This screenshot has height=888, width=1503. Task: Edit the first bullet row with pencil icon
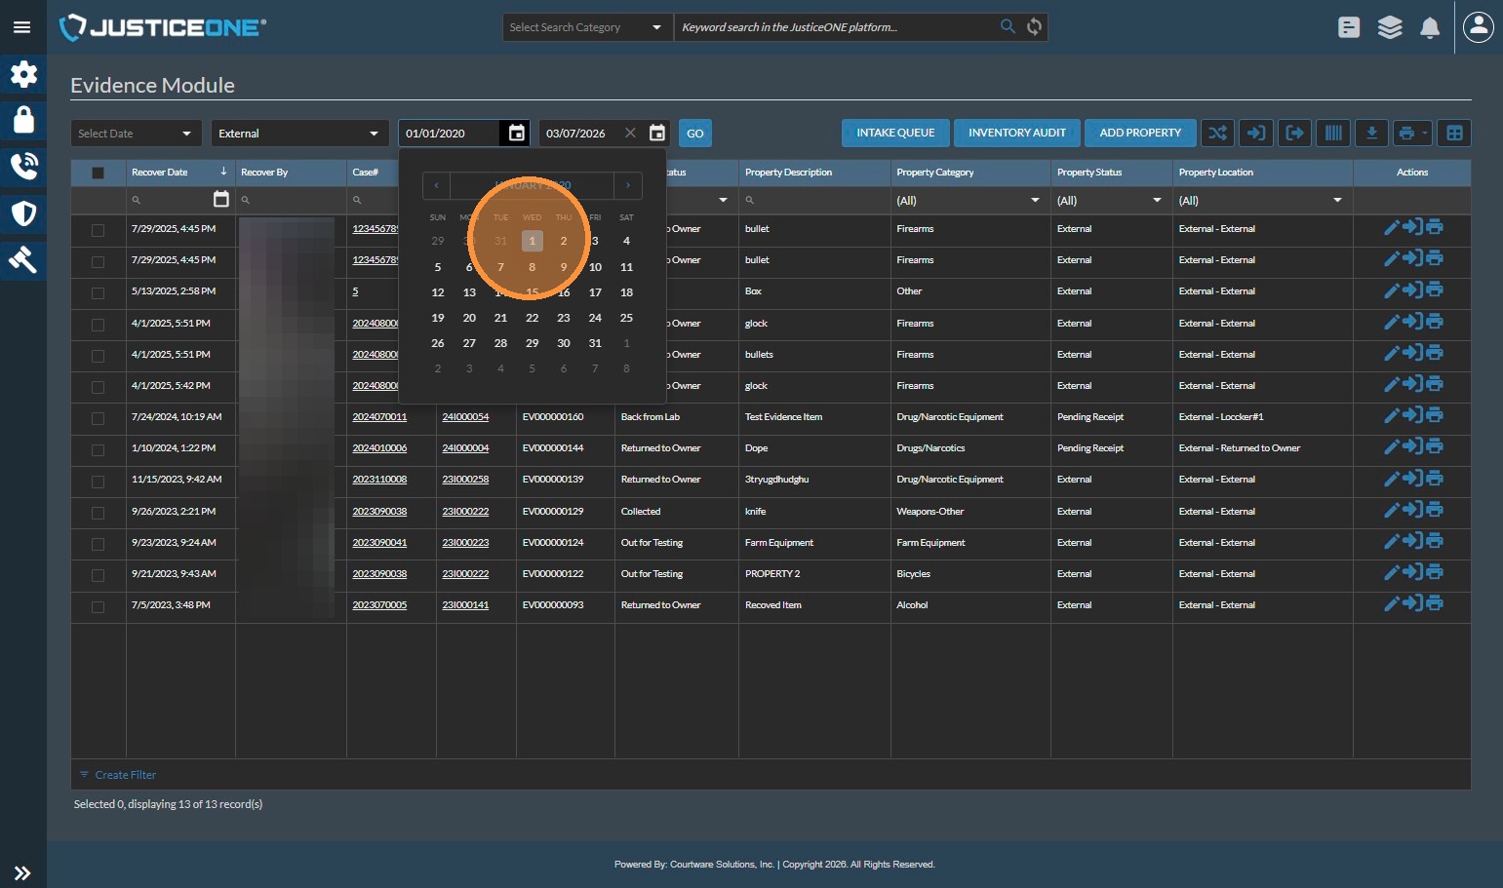pos(1391,228)
